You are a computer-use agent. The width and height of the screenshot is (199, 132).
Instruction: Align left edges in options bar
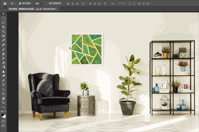coord(68,4)
